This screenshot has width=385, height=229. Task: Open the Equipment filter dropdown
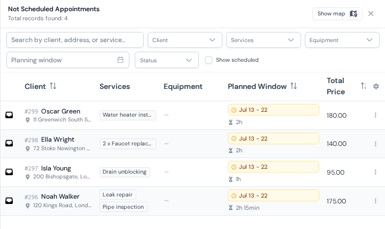342,40
